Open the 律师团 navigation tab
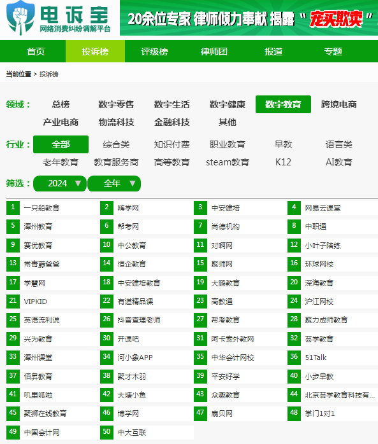This screenshot has width=378, height=444. 214,52
